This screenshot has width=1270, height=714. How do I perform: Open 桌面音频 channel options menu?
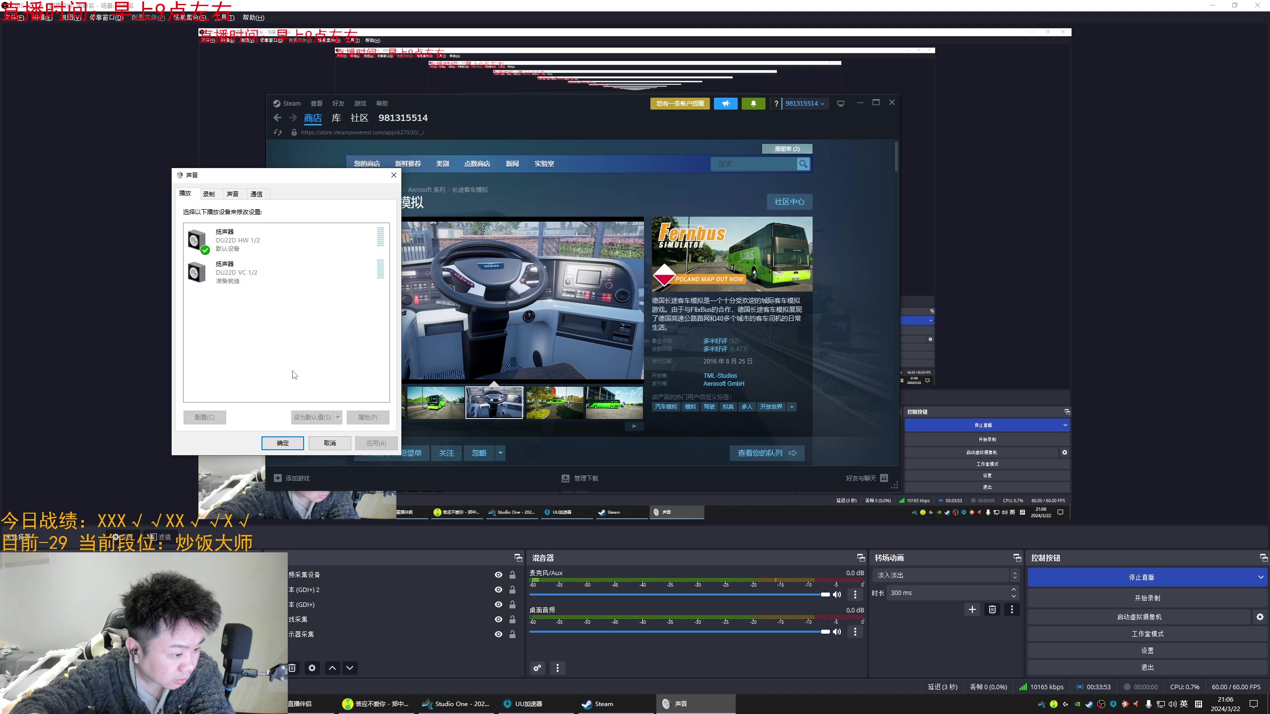point(855,632)
